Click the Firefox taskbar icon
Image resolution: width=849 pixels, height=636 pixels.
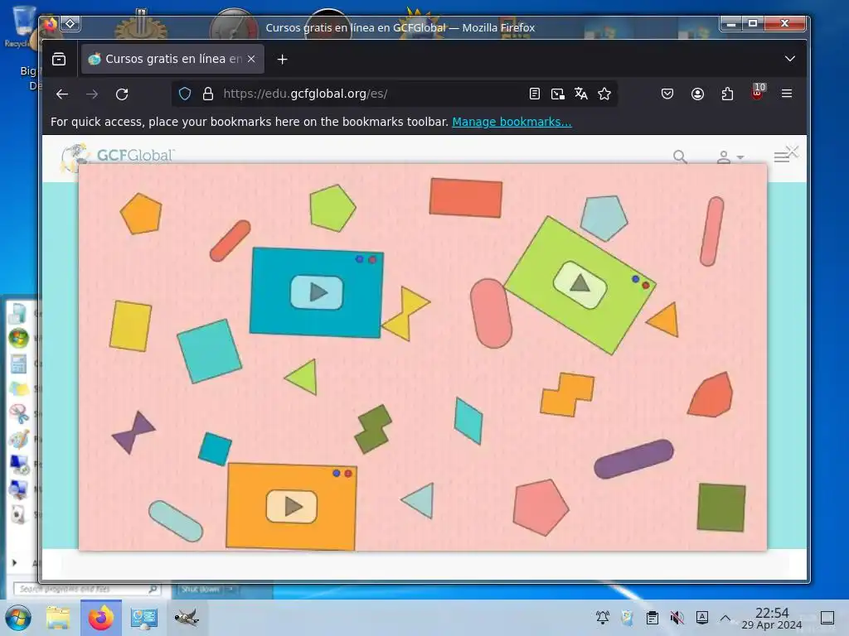[101, 618]
